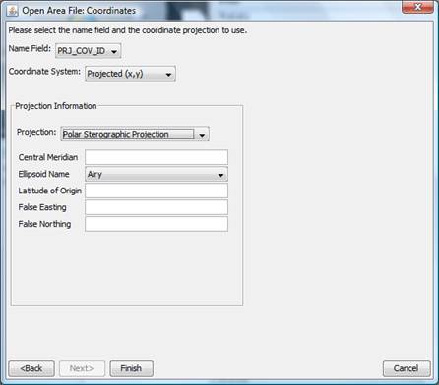Viewport: 439px width, 385px height.
Task: Click the instruction text about name field
Action: point(128,30)
